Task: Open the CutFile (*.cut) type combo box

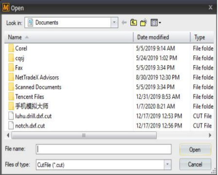Action: point(104,165)
